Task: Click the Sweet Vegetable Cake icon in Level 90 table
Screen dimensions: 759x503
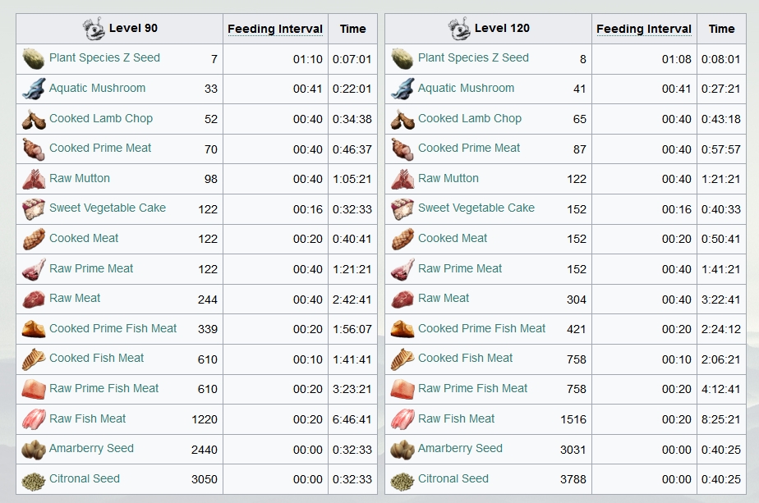Action: pos(34,209)
